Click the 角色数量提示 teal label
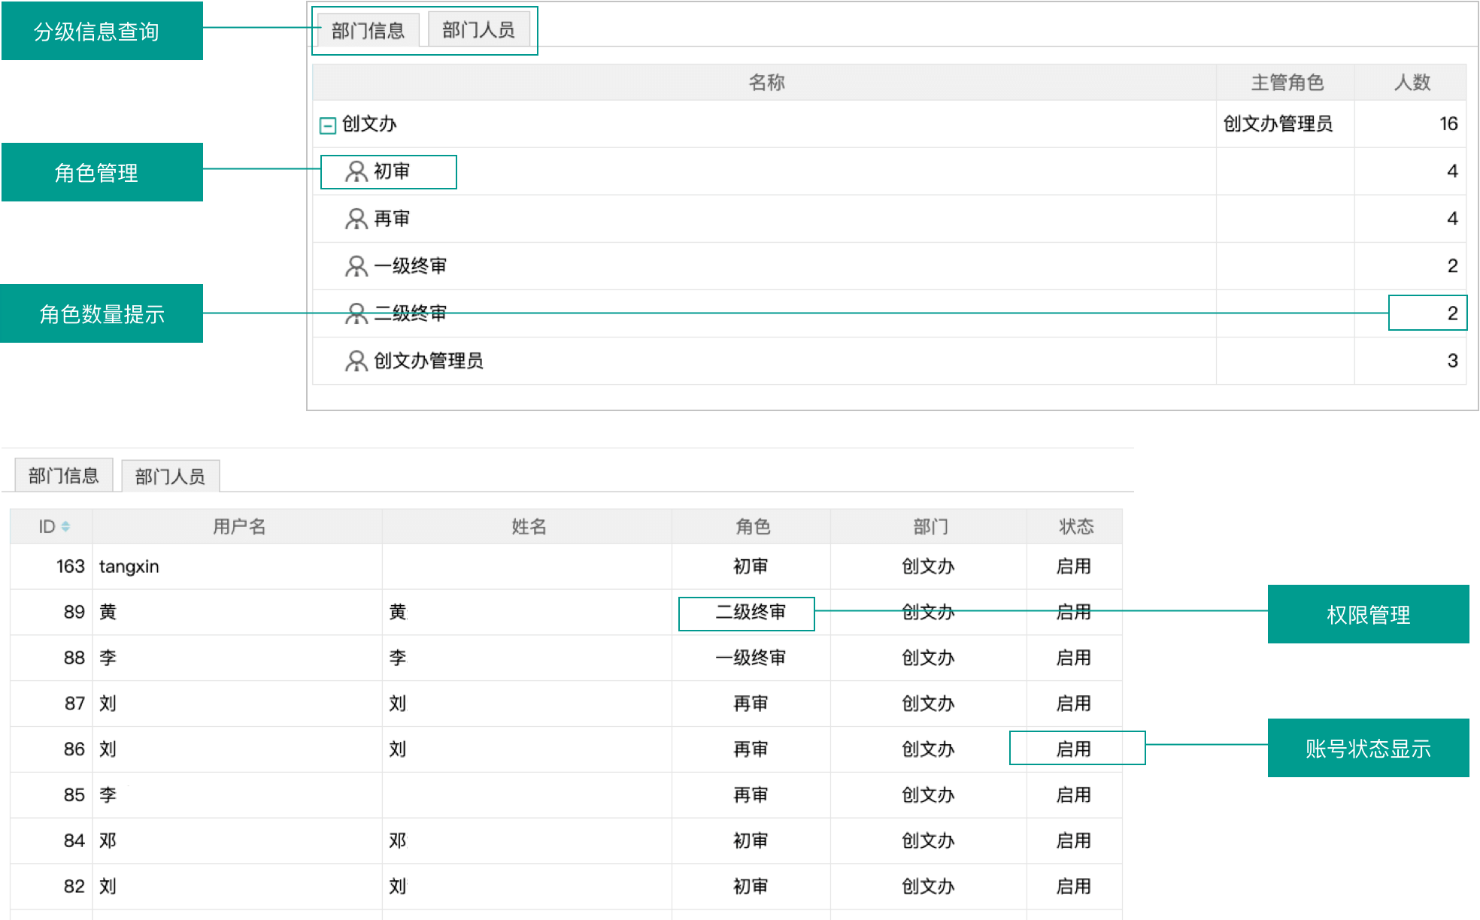The image size is (1480, 920). click(102, 313)
